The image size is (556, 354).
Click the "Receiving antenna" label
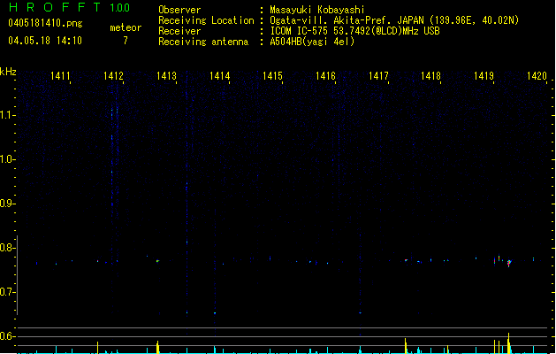(203, 42)
